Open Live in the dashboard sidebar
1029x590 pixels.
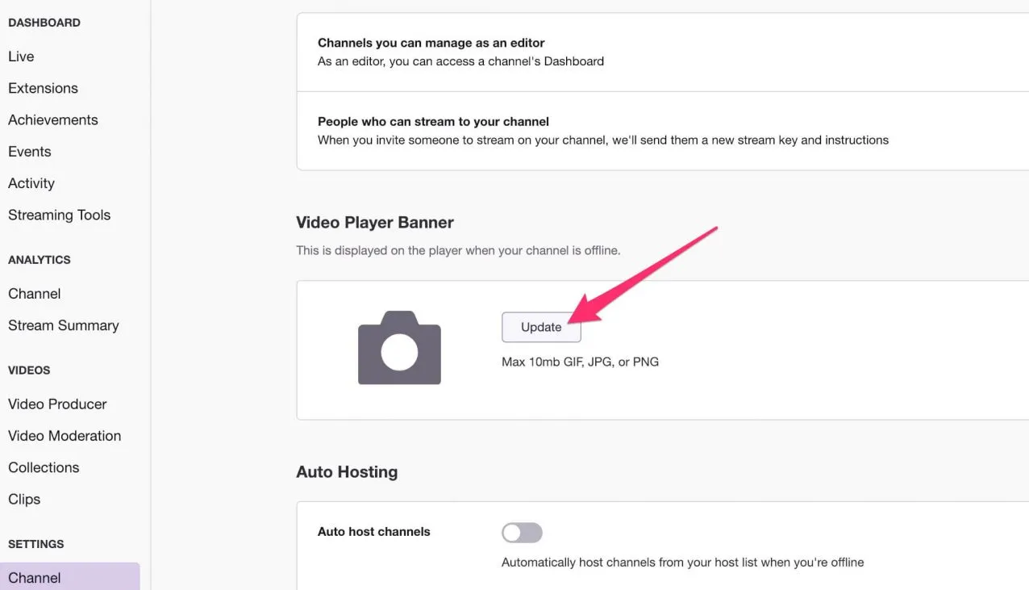coord(21,56)
